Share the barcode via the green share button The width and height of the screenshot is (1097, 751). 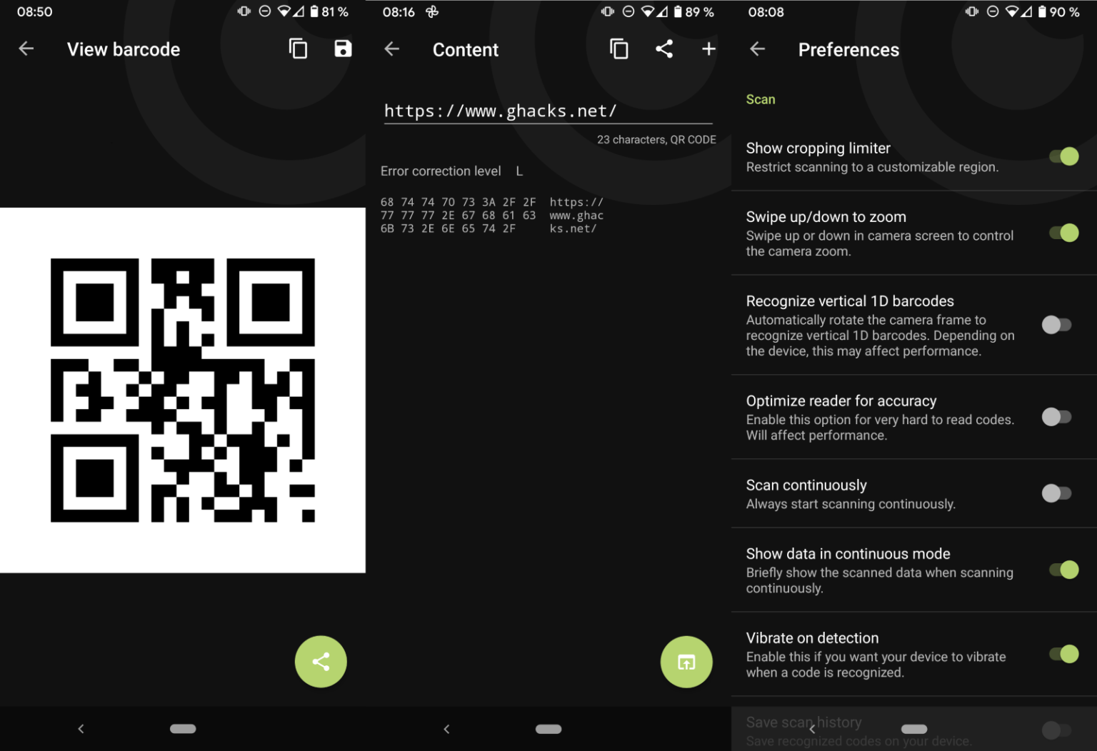(x=320, y=662)
